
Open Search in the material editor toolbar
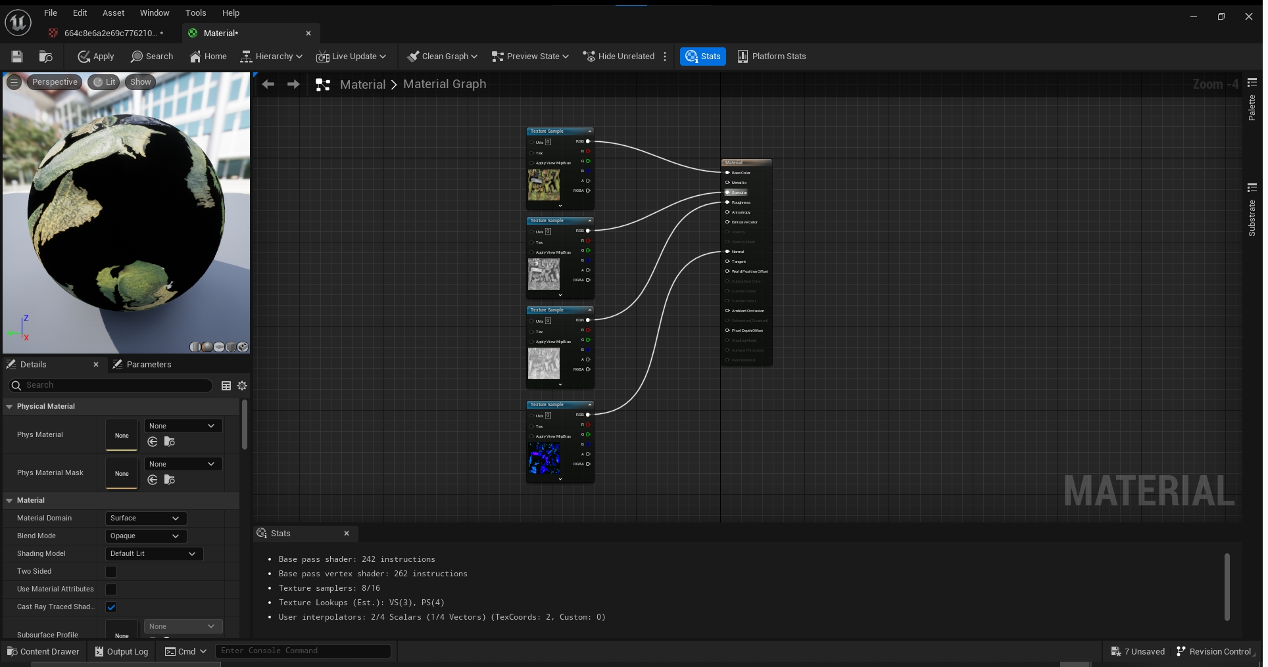152,57
